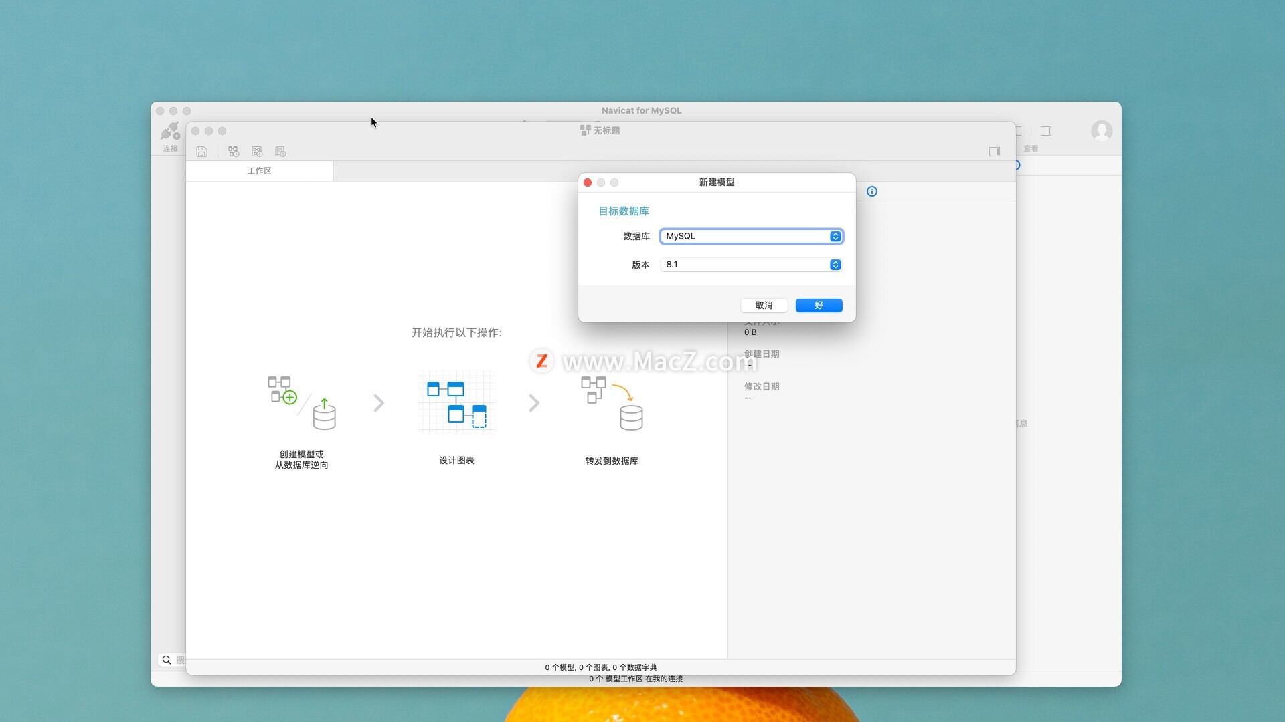The image size is (1285, 722).
Task: Click the 开始执行以下操作 heading
Action: pos(456,332)
